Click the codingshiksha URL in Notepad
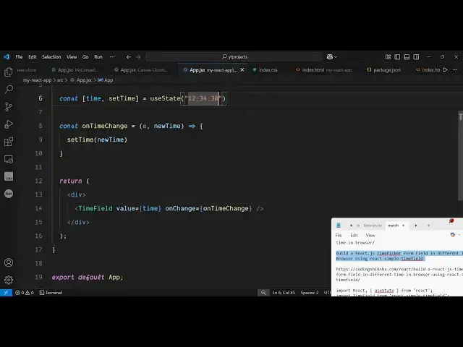This screenshot has width=463, height=347. click(399, 274)
